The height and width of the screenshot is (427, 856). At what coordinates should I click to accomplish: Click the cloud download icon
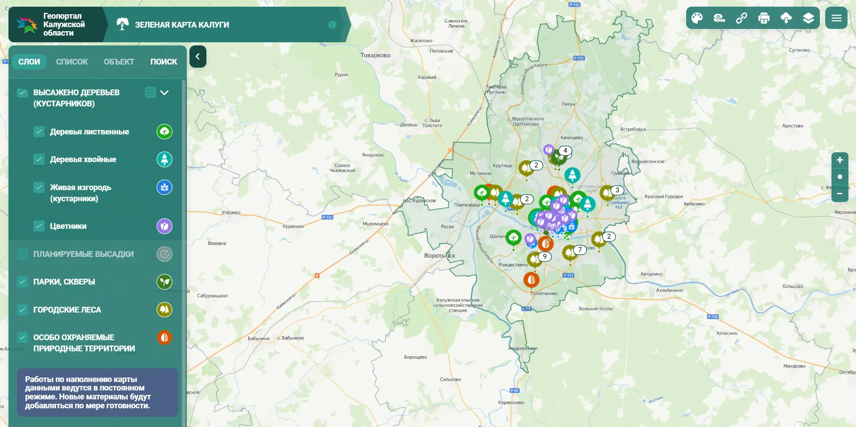786,18
